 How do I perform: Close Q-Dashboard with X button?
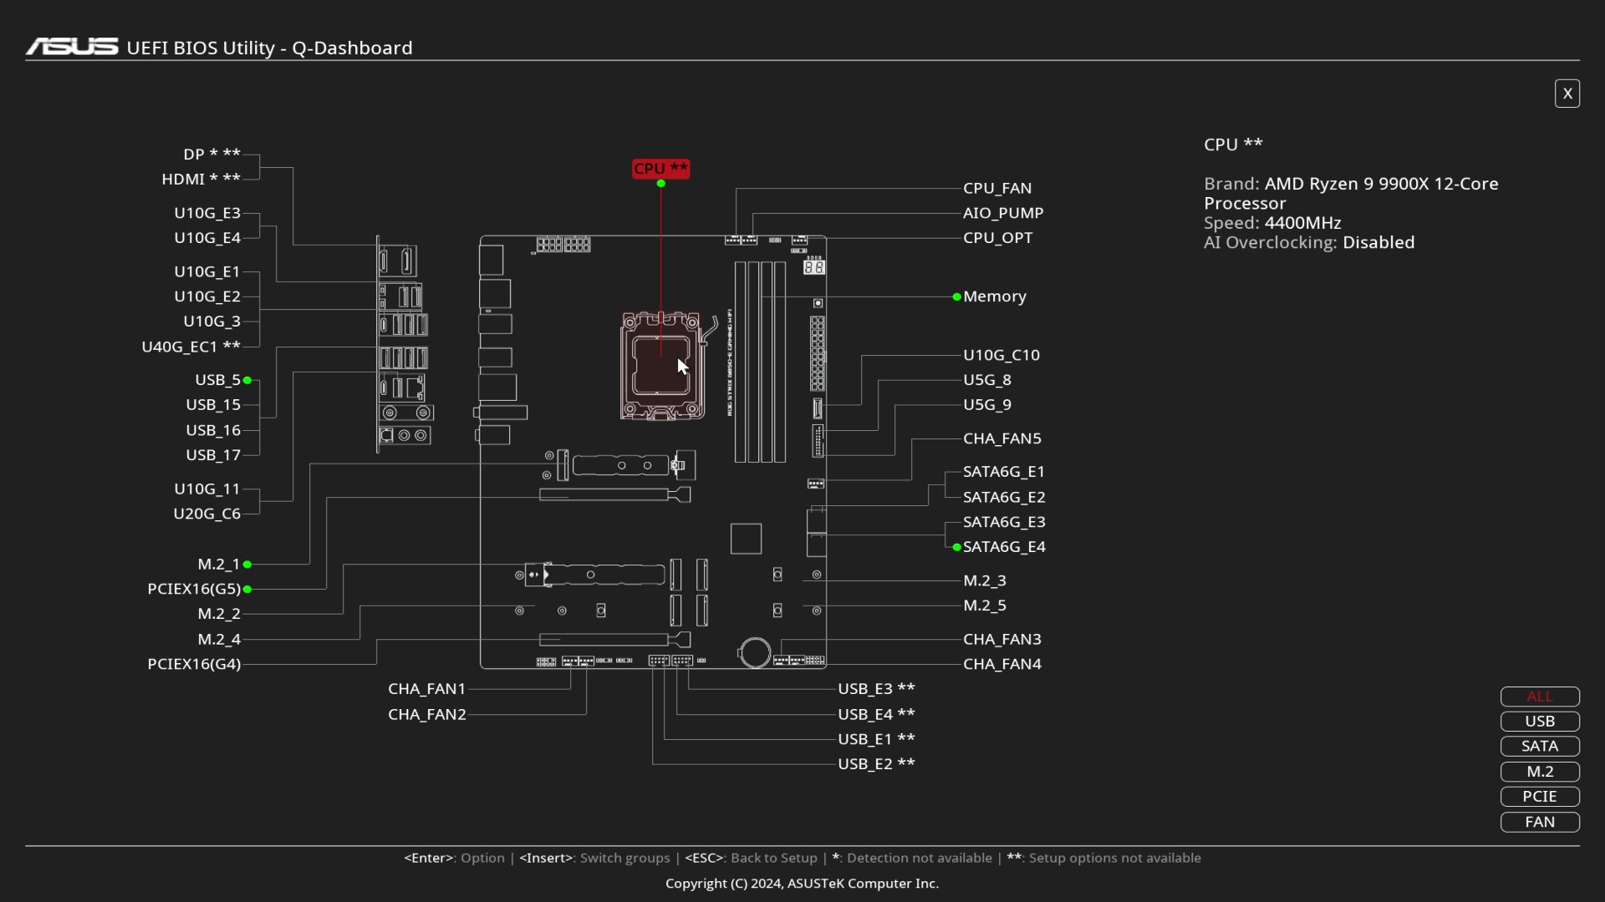1567,94
